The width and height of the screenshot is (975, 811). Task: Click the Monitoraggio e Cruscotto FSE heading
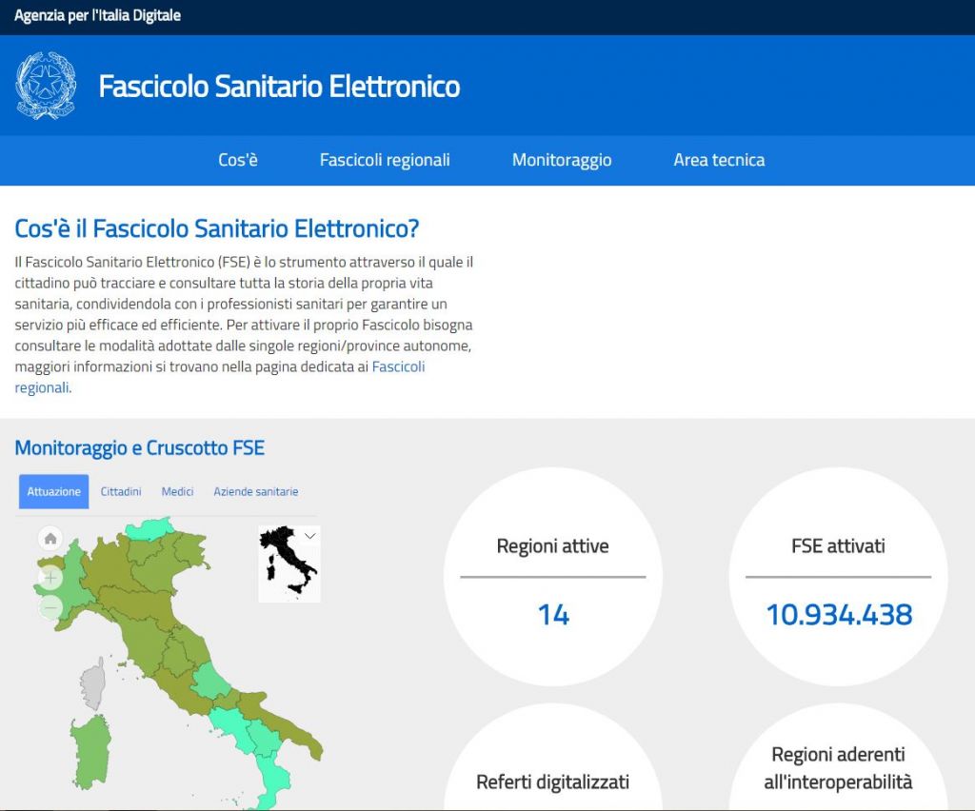[140, 447]
